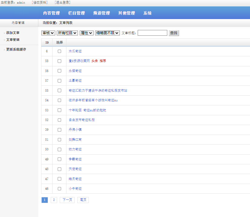Viewport: 250px width, 217px height.
Task: Check the box next to 丹佛小镇
Action: point(59,130)
